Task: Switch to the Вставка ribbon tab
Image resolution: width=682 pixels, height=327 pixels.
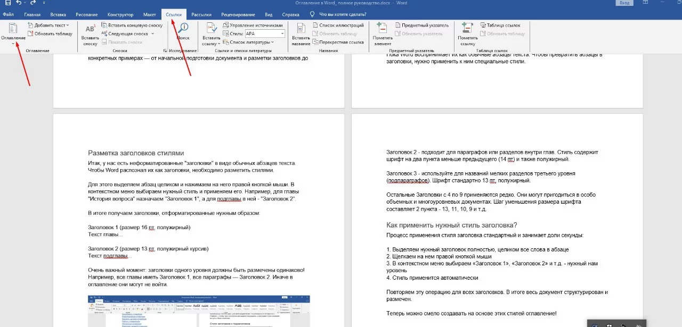Action: coord(58,14)
